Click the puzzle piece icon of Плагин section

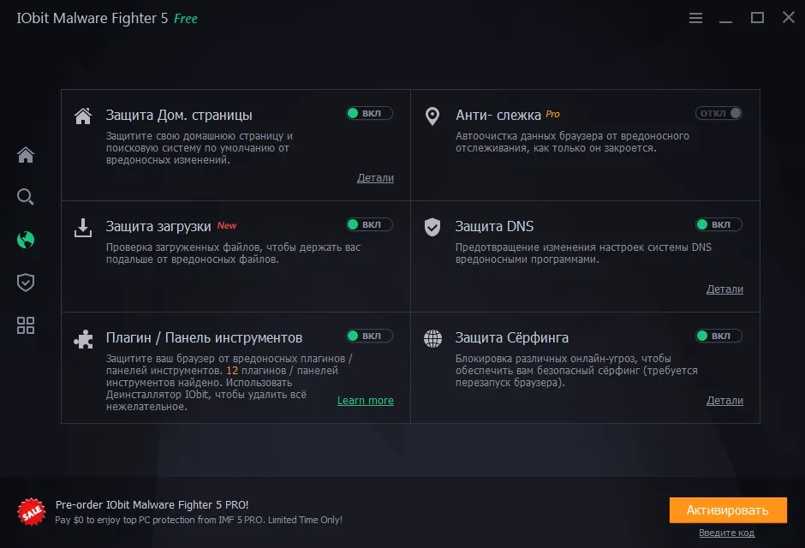pos(83,339)
